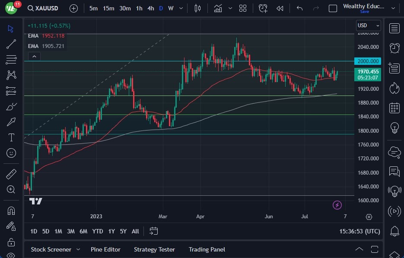Click the replay rewind icon
404x258 pixels.
click(280, 8)
